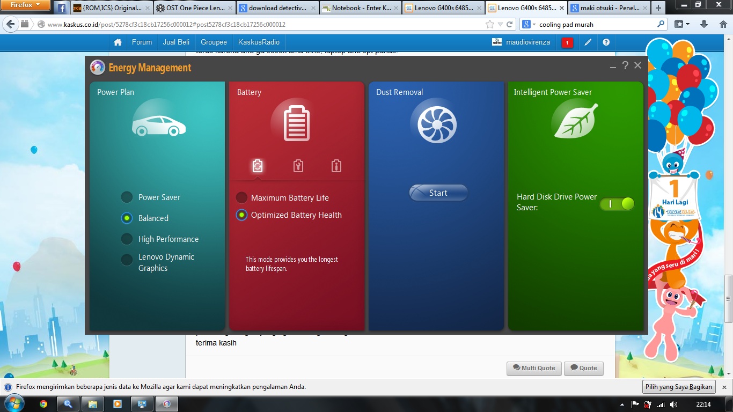
Task: Start Dust Removal with the Start button
Action: click(x=438, y=193)
